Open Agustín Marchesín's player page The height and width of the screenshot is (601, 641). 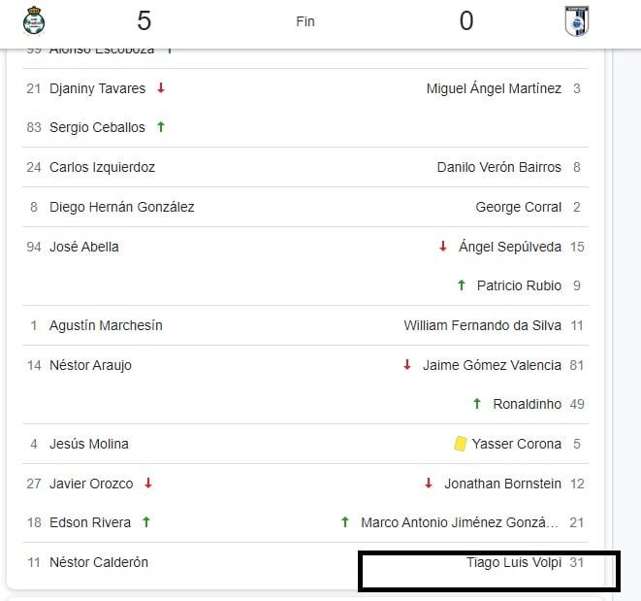coord(106,325)
